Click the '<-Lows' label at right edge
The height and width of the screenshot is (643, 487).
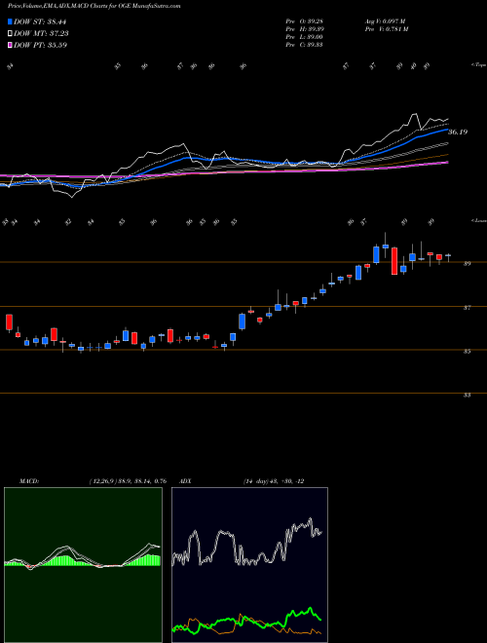[478, 220]
